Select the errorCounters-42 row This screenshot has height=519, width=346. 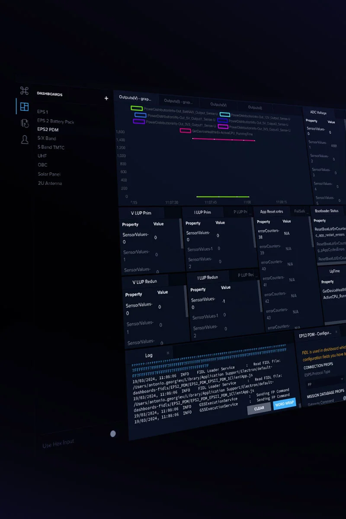pos(281,297)
